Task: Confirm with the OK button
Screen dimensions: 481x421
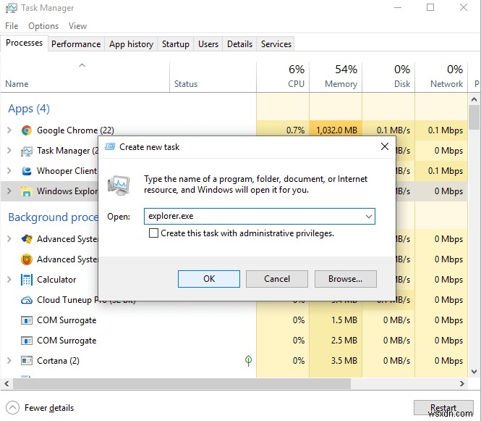Action: point(209,279)
